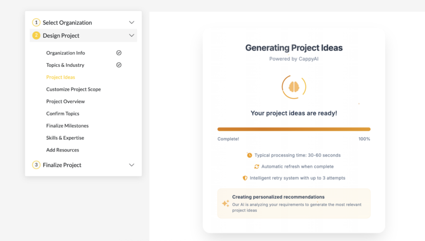The height and width of the screenshot is (241, 425).
Task: Select the Finalize Milestones item
Action: click(x=67, y=126)
